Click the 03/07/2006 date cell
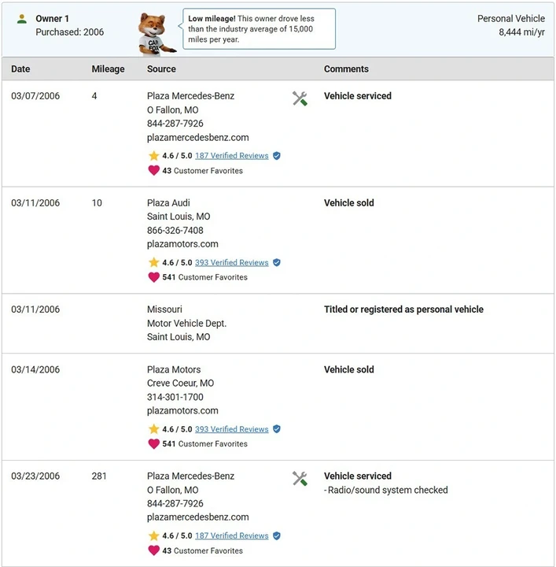The width and height of the screenshot is (556, 567). (x=35, y=96)
